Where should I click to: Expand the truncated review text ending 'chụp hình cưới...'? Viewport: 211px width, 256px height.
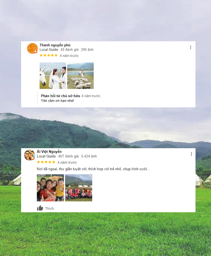pyautogui.click(x=93, y=169)
